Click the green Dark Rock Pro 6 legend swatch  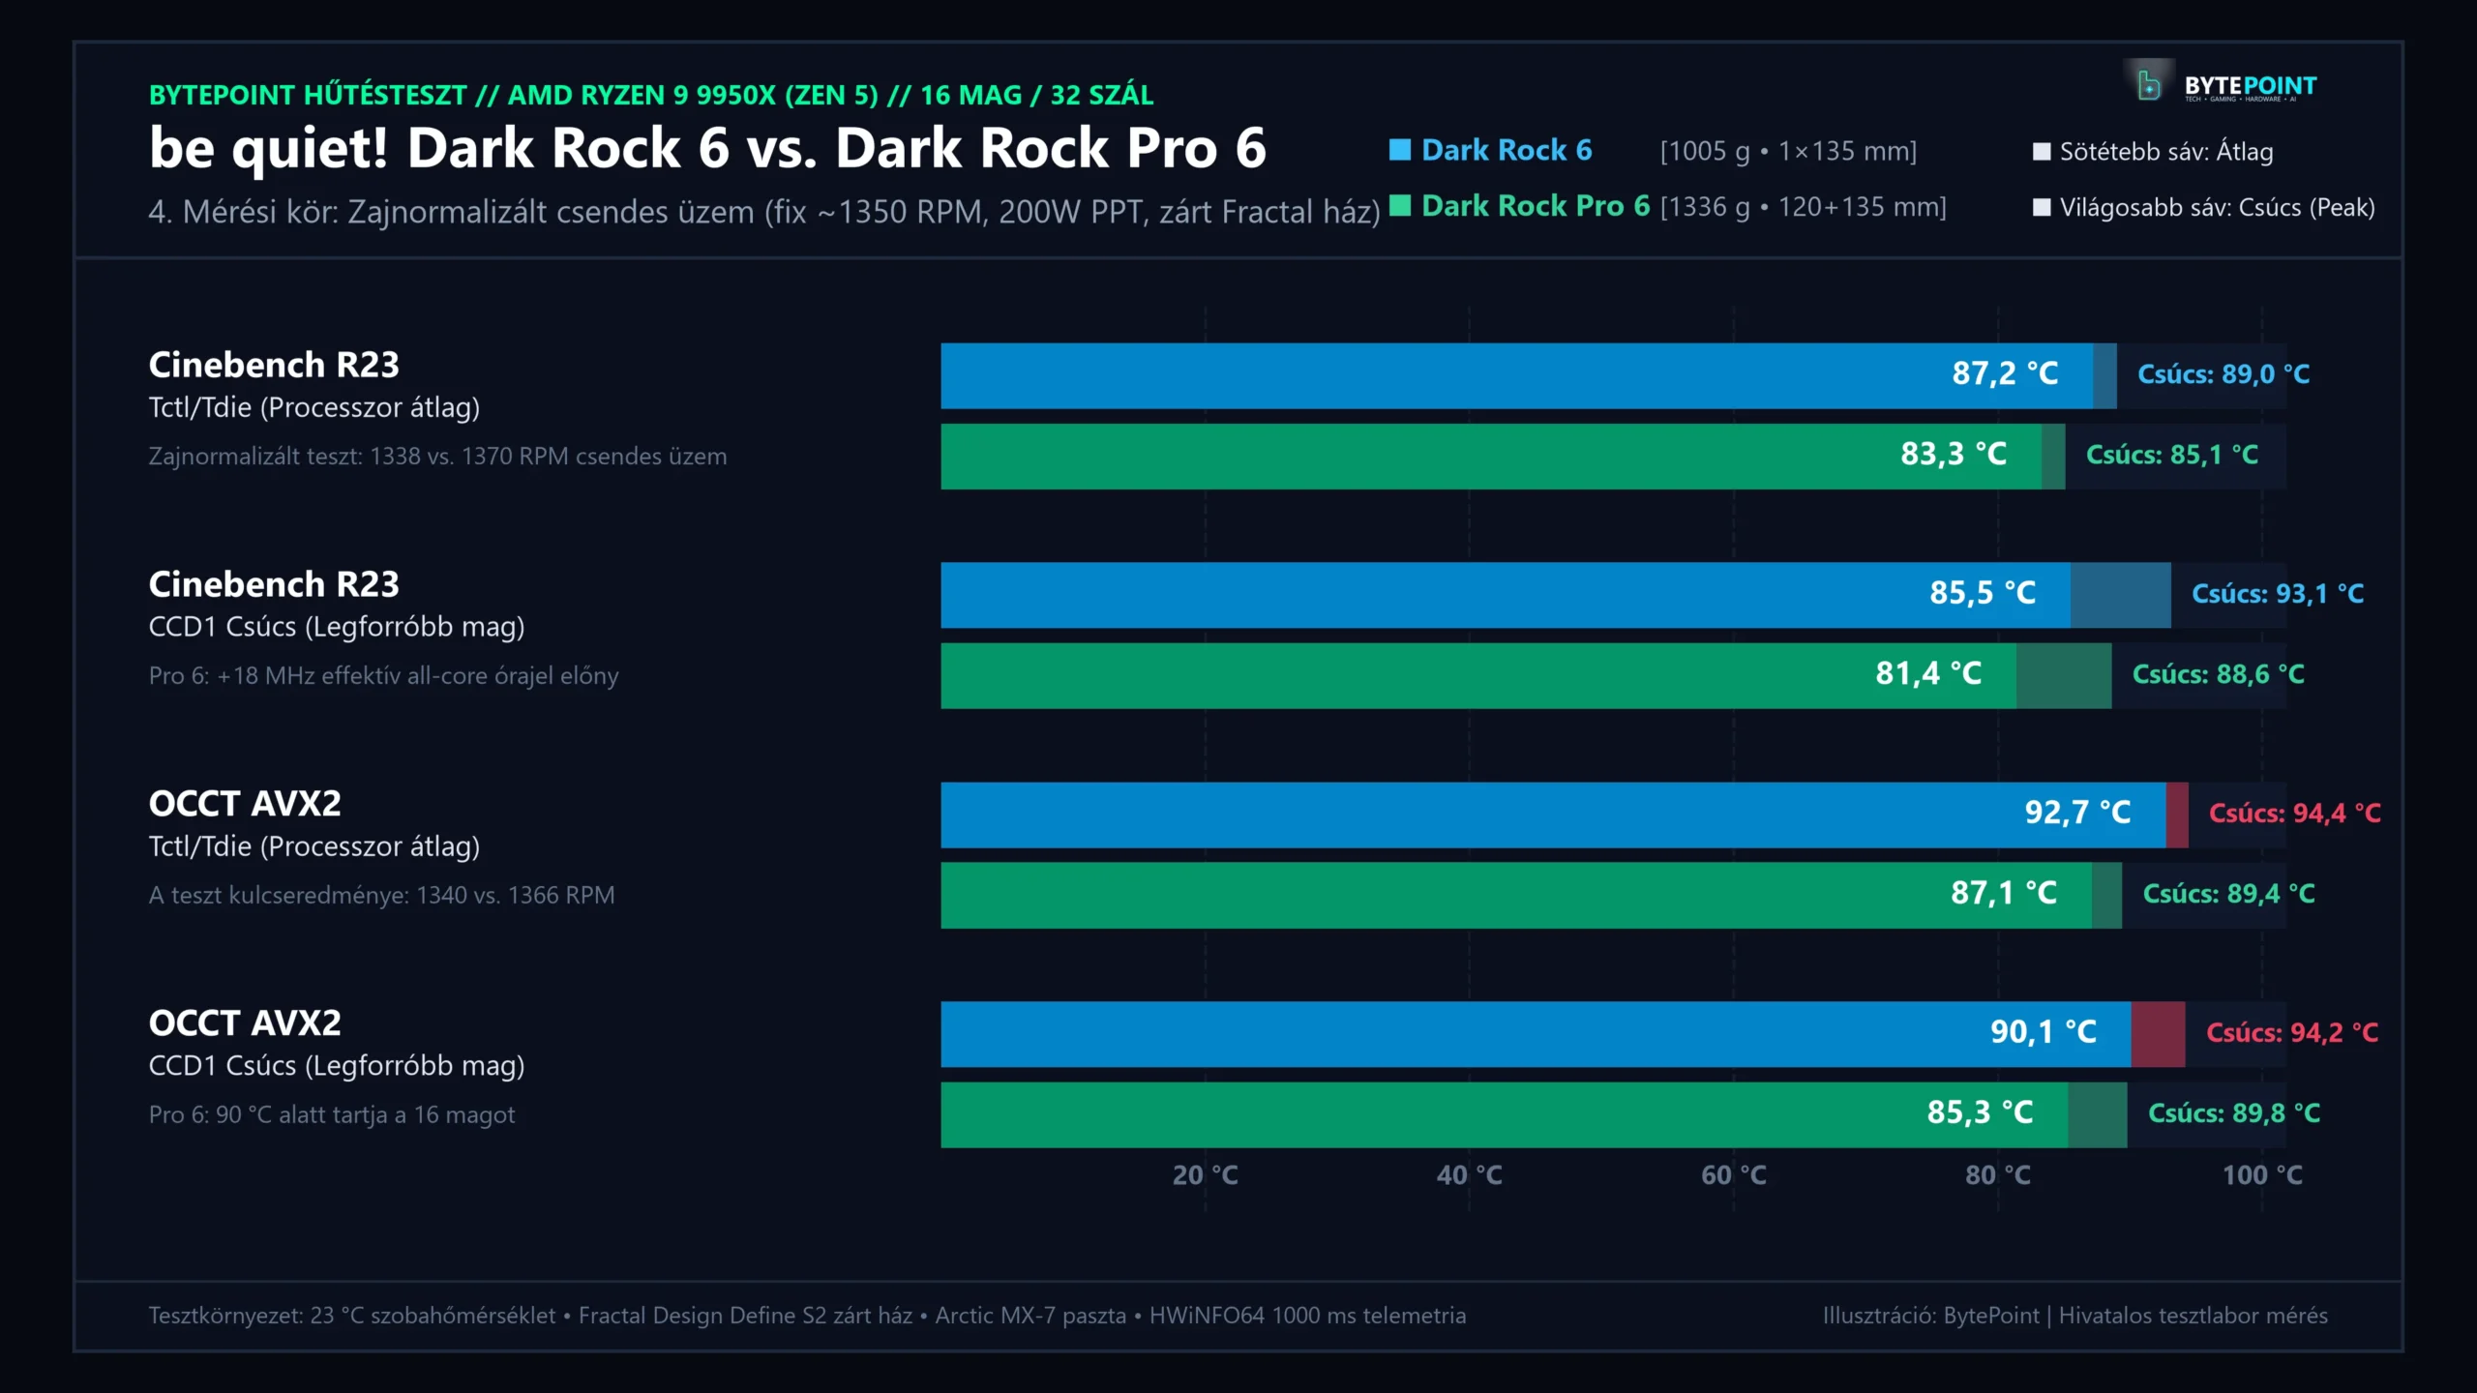pos(1399,205)
